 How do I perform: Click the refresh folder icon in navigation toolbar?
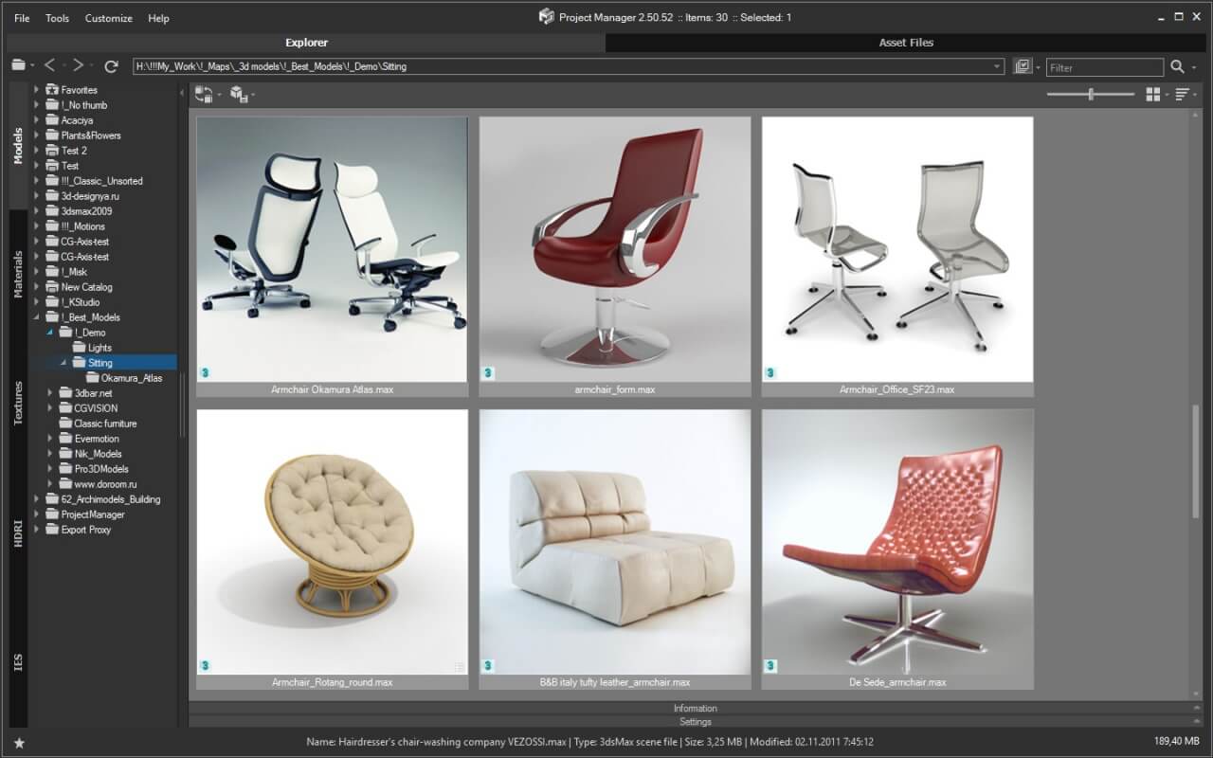[x=112, y=67]
